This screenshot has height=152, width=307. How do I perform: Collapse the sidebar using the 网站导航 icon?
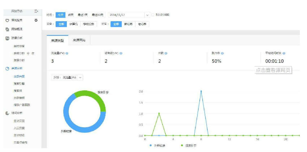pyautogui.click(x=36, y=11)
